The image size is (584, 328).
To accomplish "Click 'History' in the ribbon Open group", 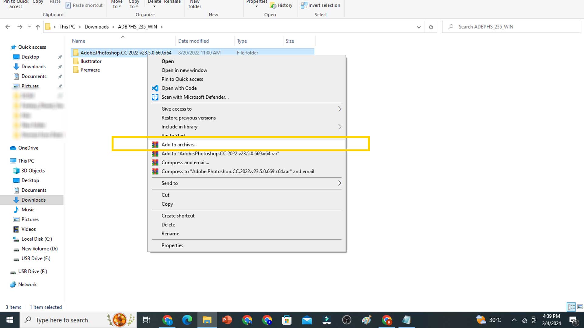I will [281, 5].
